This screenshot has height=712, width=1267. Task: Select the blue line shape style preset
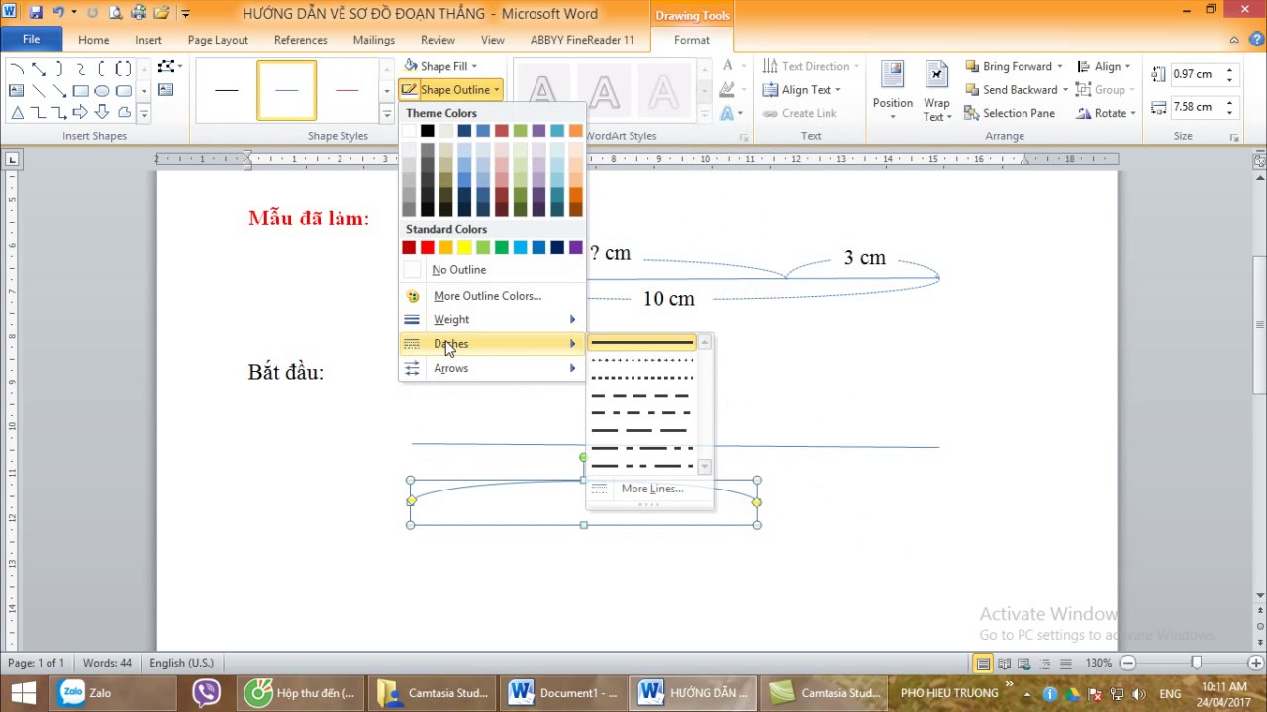(x=287, y=90)
